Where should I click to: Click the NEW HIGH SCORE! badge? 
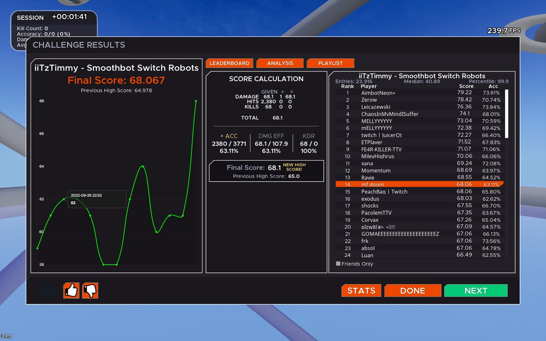[x=294, y=167]
